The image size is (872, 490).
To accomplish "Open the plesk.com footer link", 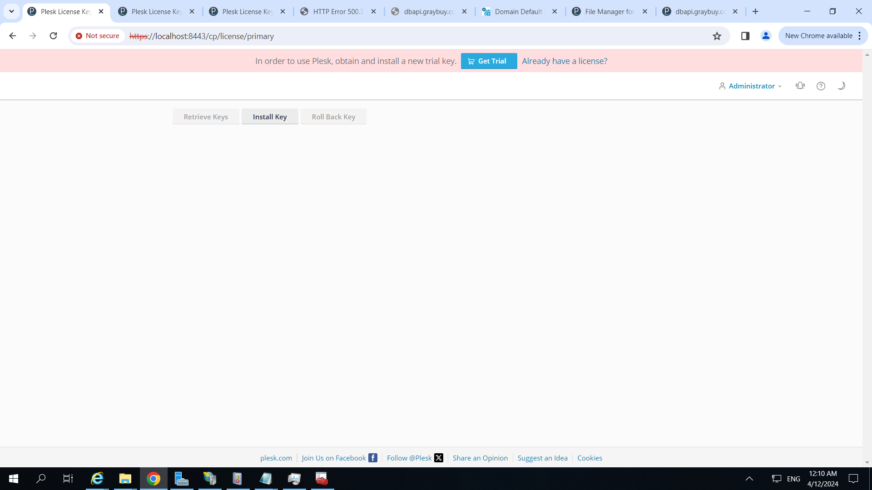I will click(276, 458).
